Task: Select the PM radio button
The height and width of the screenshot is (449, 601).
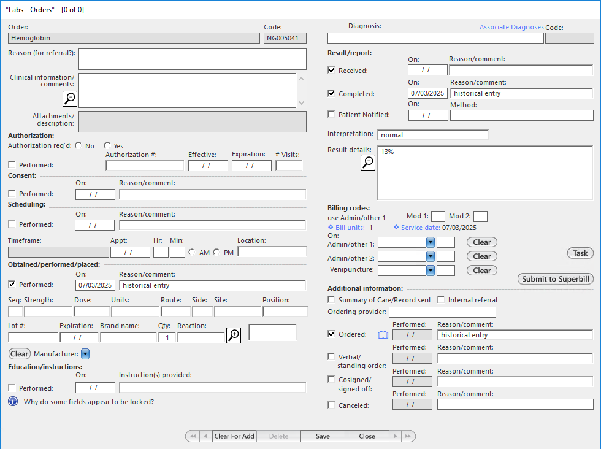Action: pyautogui.click(x=216, y=252)
